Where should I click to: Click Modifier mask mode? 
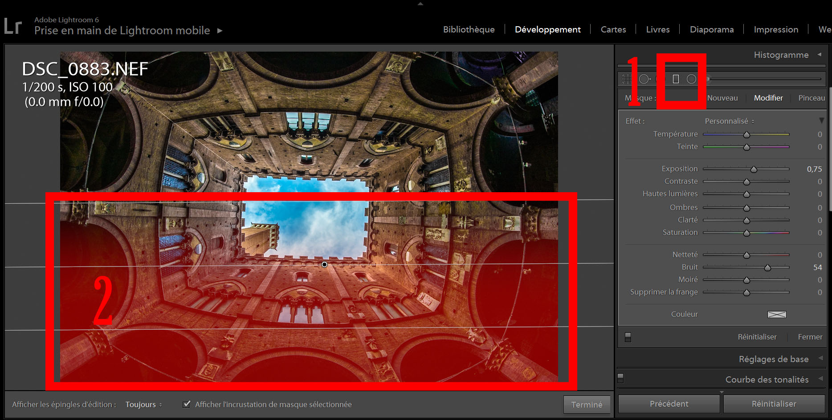tap(768, 98)
